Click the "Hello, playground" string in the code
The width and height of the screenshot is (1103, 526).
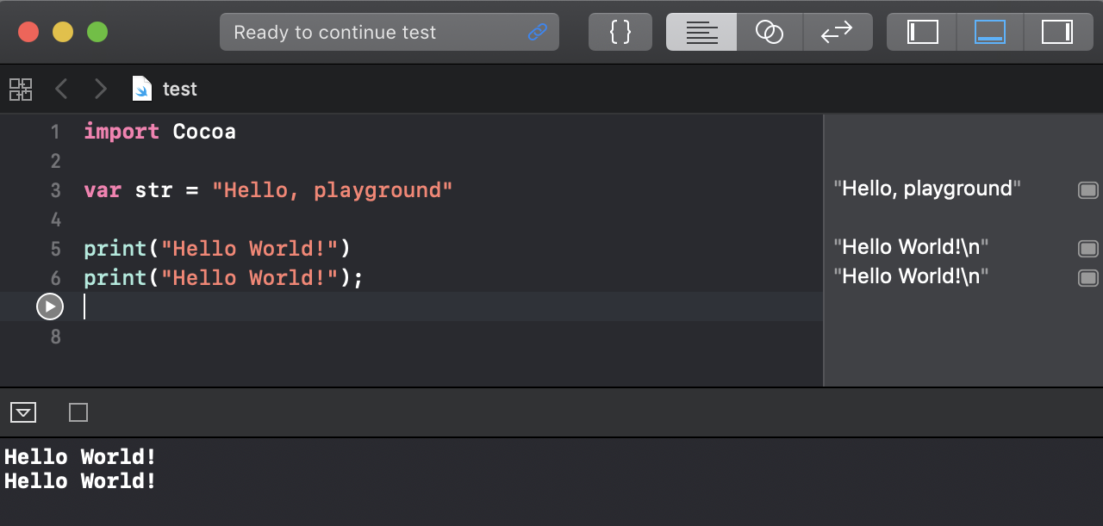click(333, 190)
